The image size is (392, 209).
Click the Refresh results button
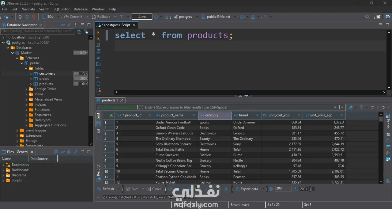click(106, 189)
